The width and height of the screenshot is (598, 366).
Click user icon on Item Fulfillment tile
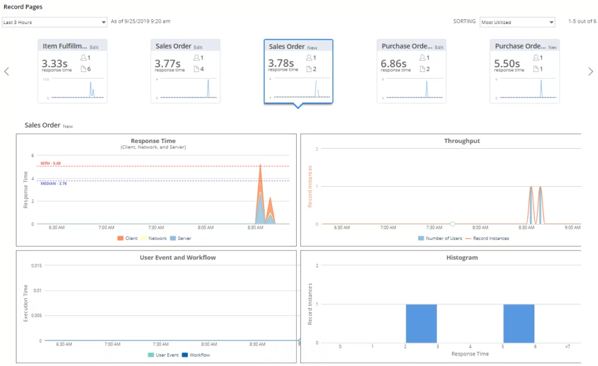[83, 58]
